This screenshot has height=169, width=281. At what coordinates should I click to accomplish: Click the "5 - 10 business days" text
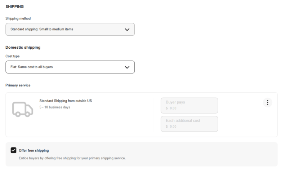(55, 107)
